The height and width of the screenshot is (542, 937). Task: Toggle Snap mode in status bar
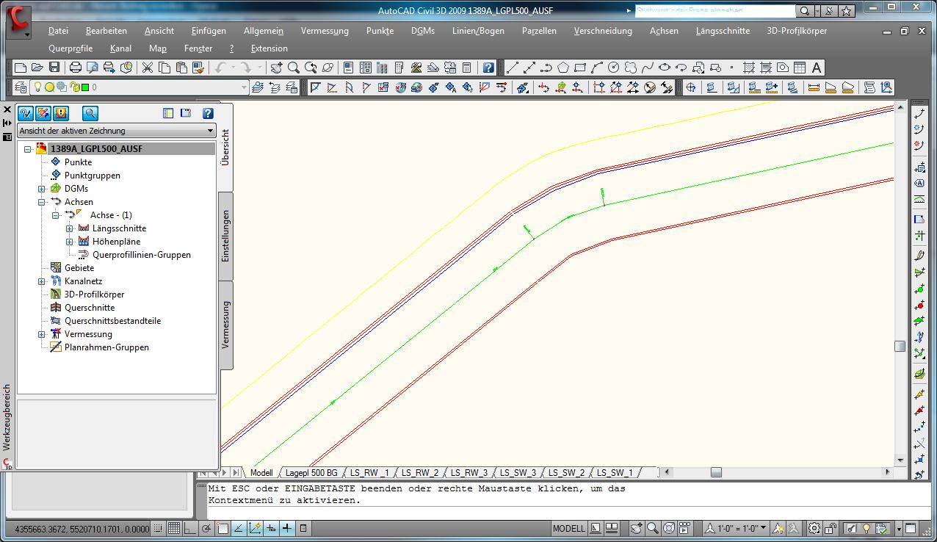[159, 528]
